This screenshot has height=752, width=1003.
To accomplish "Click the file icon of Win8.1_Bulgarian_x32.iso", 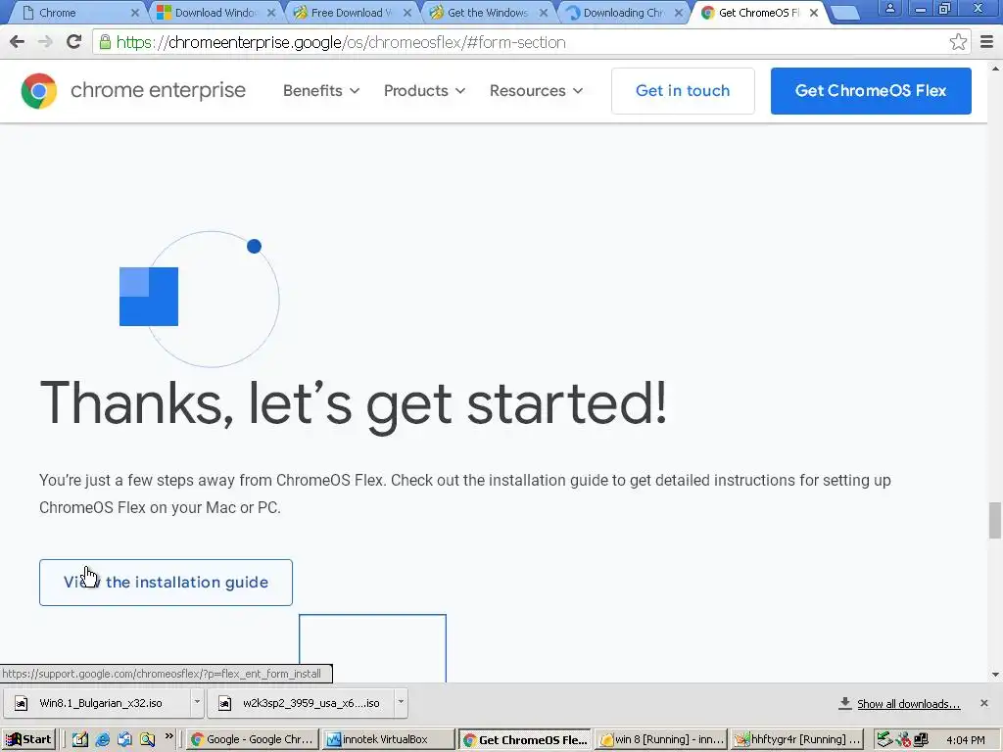I will 22,703.
